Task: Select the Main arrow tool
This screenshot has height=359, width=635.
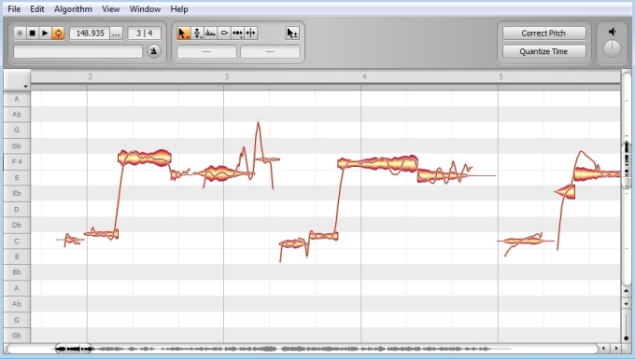Action: (183, 34)
